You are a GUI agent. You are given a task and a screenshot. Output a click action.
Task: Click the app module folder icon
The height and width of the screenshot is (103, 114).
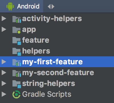[x=16, y=30]
